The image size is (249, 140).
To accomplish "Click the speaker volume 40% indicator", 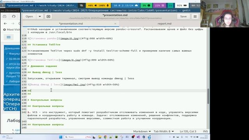I will pyautogui.click(x=92, y=5).
